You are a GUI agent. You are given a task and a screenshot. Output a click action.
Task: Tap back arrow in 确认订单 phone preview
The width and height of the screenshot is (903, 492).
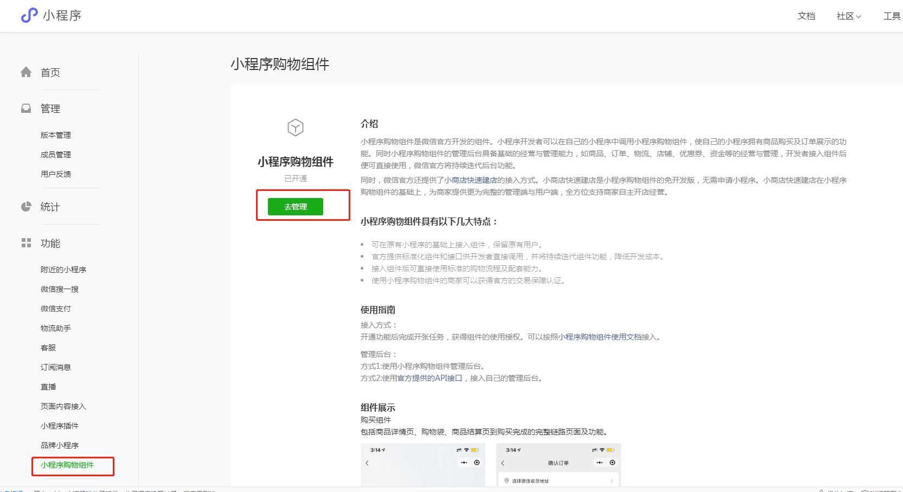pyautogui.click(x=503, y=463)
